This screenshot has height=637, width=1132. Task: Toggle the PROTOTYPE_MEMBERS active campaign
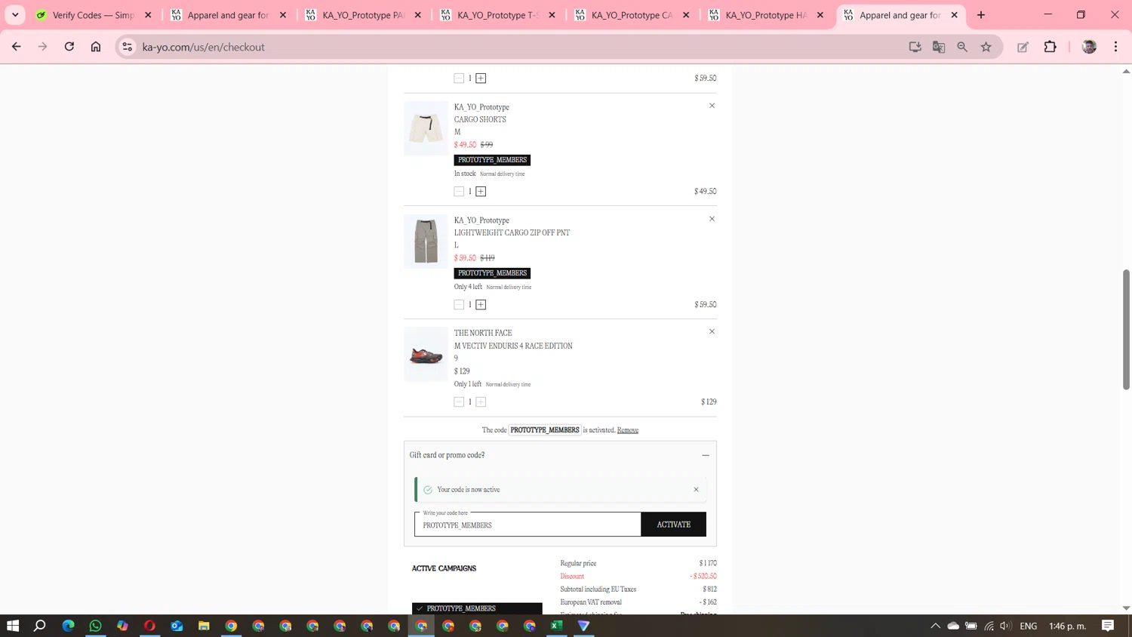click(x=477, y=608)
